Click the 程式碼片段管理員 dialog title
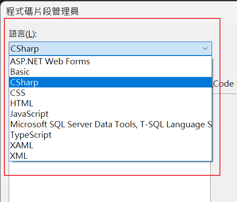The height and width of the screenshot is (202, 237). click(x=42, y=11)
